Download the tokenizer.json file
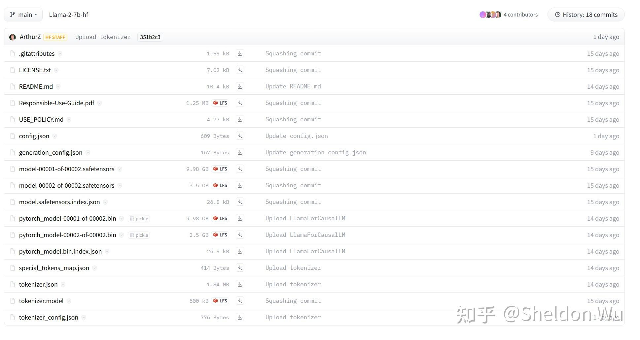The height and width of the screenshot is (340, 640). 240,284
